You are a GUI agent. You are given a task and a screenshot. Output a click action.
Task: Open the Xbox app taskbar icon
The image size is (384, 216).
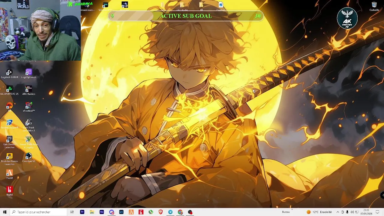coord(151,212)
